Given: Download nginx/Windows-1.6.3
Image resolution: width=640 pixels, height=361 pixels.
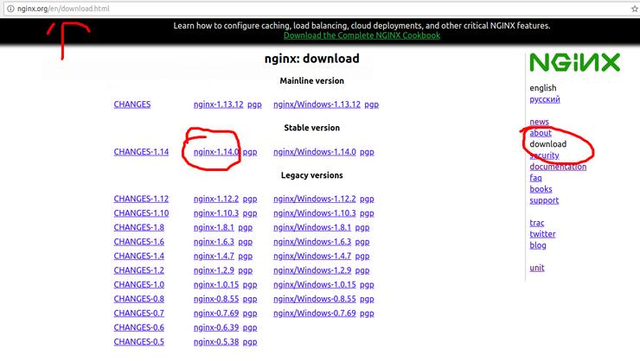Looking at the screenshot, I should coord(312,242).
